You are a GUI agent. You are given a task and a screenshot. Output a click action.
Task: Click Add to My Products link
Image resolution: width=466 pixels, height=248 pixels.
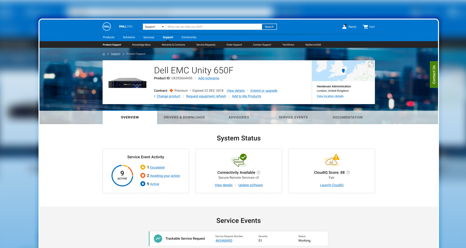click(x=247, y=96)
